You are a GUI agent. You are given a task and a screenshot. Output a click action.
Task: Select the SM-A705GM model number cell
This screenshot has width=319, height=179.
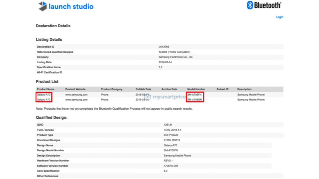(195, 100)
